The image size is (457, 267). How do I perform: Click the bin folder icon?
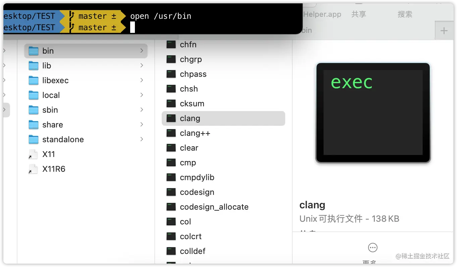(34, 51)
